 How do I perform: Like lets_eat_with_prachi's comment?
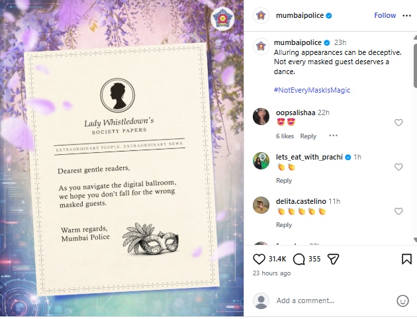pos(398,167)
